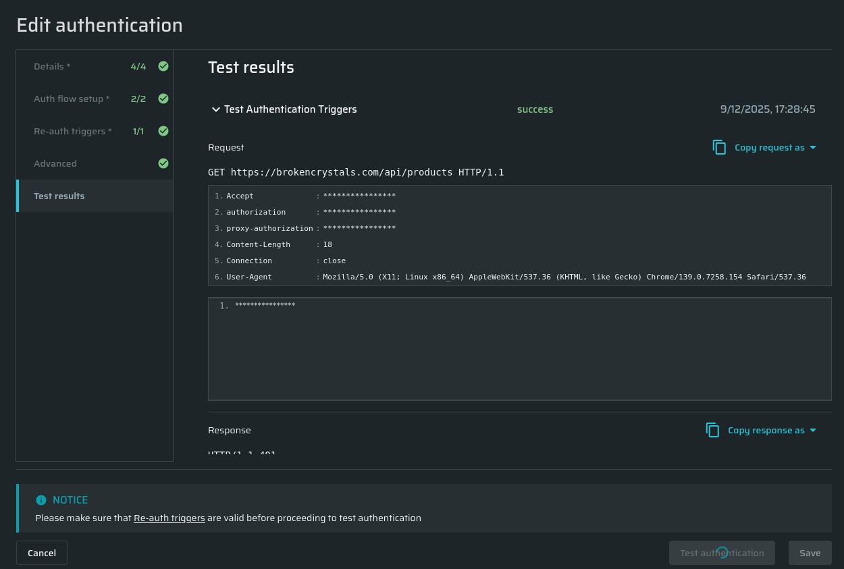Select the User-Agent header value
844x569 pixels.
pyautogui.click(x=564, y=277)
